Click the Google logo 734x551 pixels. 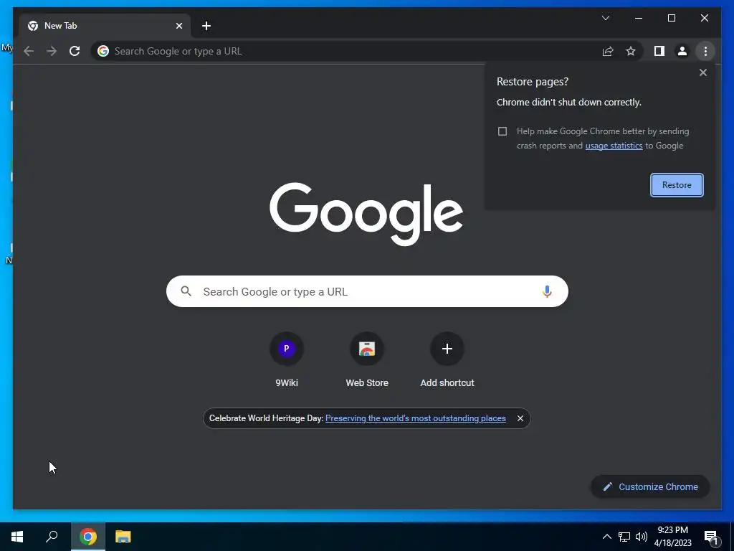366,214
